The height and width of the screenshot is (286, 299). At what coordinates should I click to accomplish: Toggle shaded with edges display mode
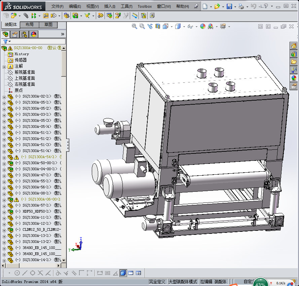pyautogui.click(x=122, y=273)
